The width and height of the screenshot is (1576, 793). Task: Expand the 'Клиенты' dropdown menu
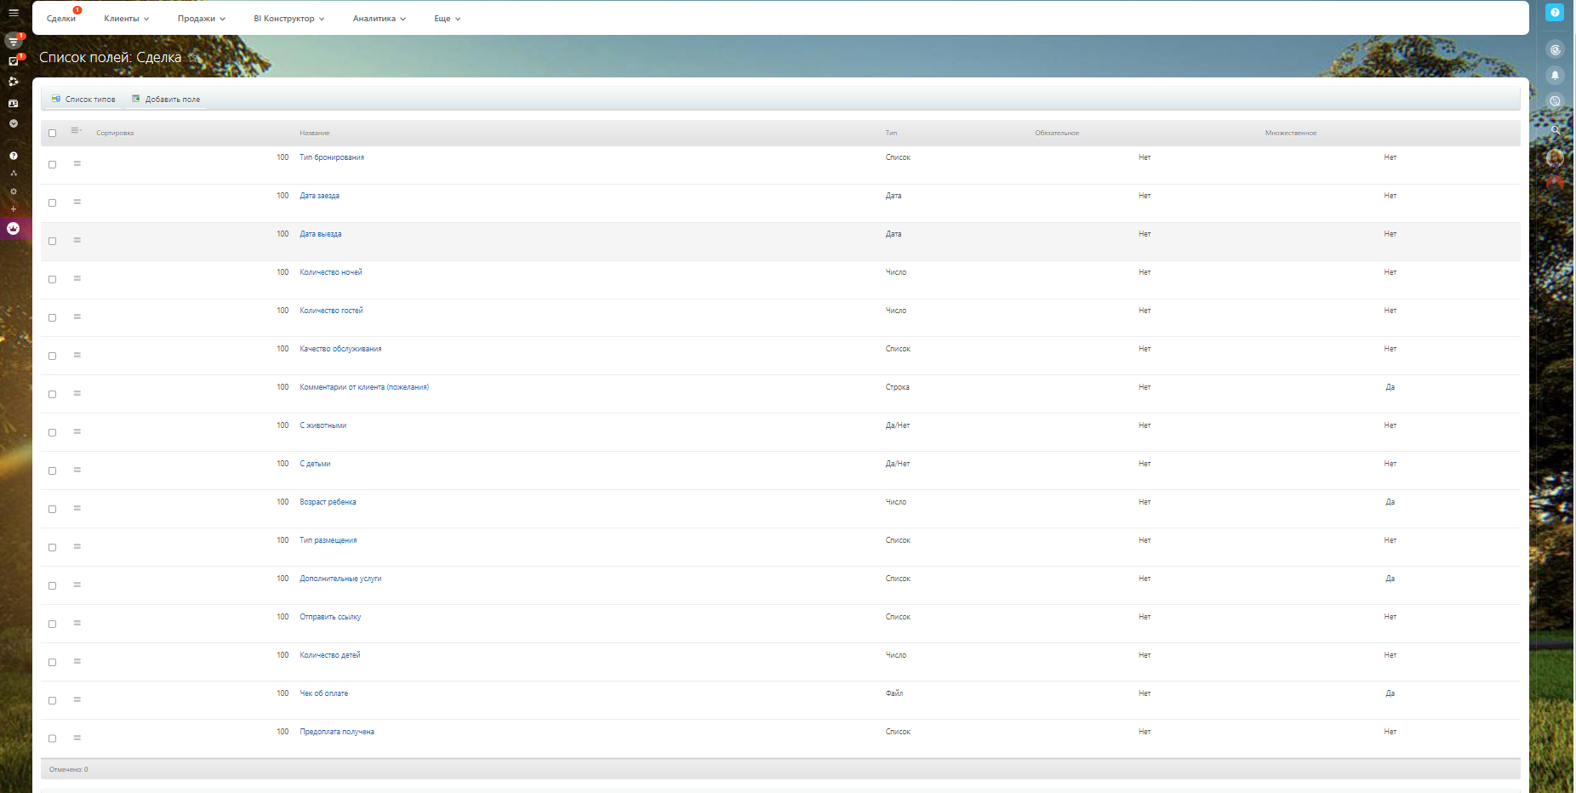click(x=126, y=19)
